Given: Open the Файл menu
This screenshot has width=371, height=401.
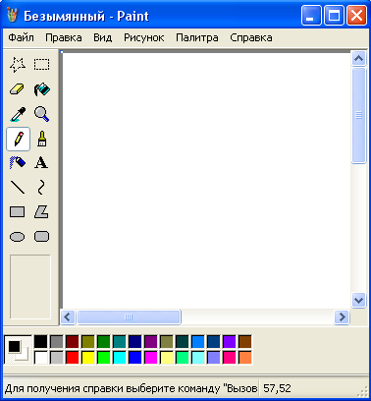Looking at the screenshot, I should 21,37.
